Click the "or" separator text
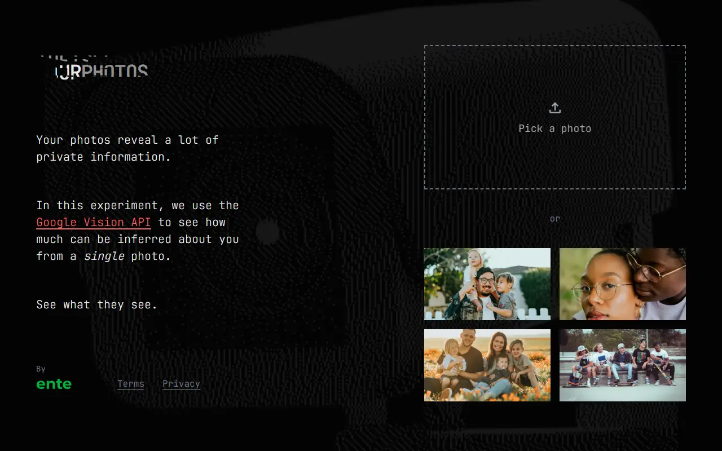Viewport: 722px width, 451px height. point(555,219)
